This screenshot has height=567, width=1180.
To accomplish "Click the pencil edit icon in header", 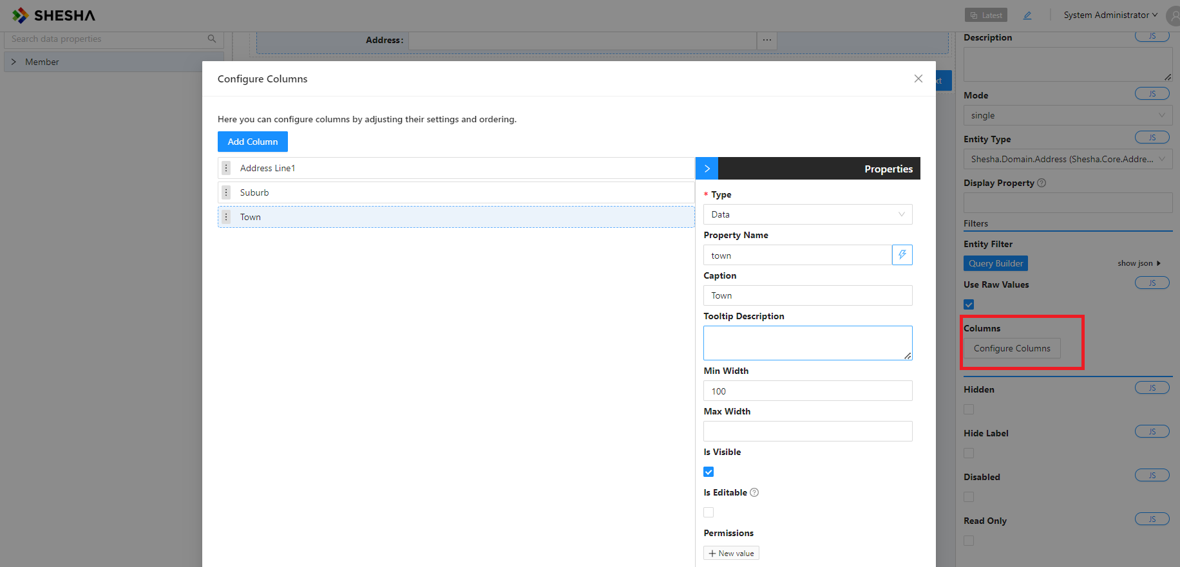I will click(1027, 15).
